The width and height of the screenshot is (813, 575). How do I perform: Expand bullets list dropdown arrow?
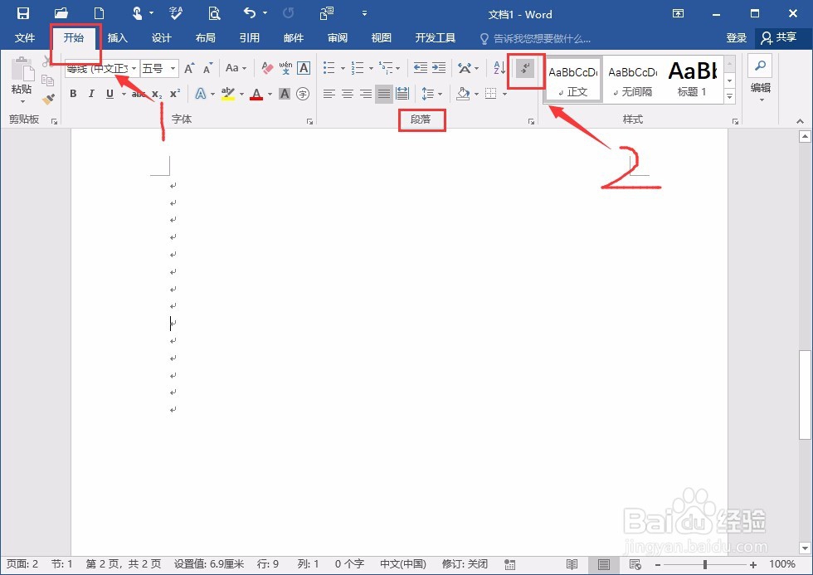click(343, 68)
